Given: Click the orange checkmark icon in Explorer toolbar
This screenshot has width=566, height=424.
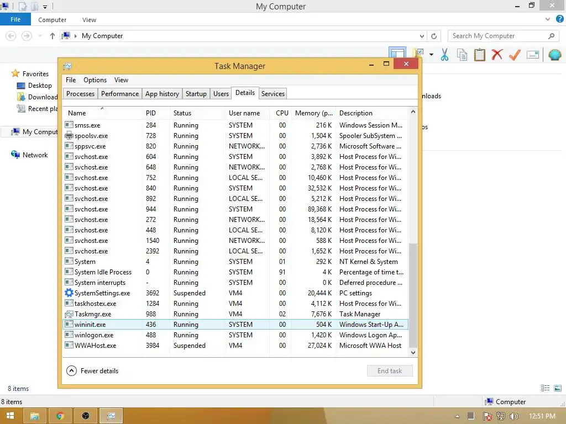Looking at the screenshot, I should point(515,55).
